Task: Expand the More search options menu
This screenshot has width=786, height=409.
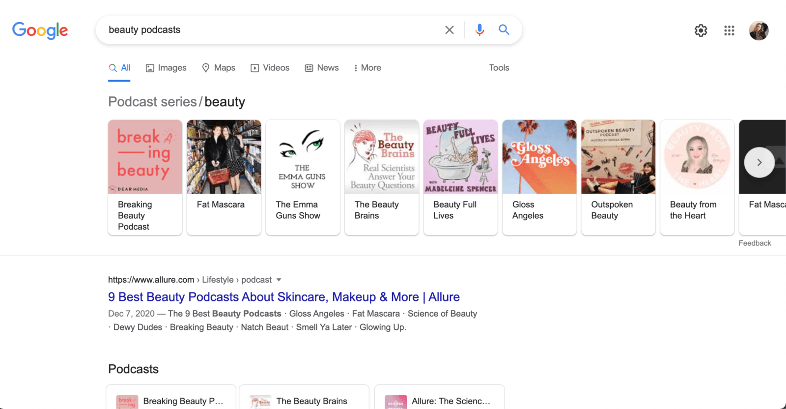Action: point(367,68)
